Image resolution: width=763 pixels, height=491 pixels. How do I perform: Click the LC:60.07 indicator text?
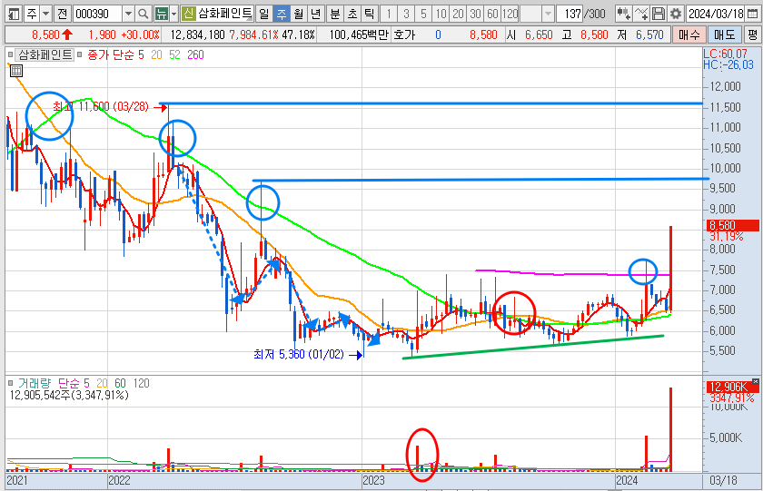(725, 54)
